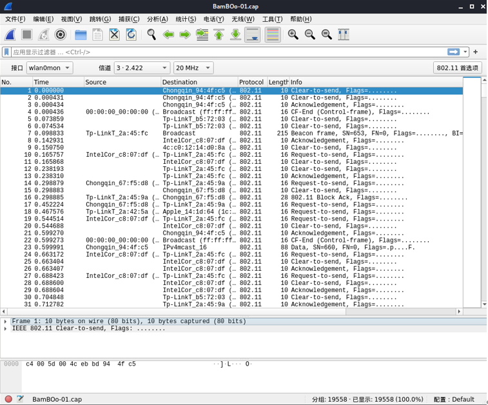The image size is (488, 405).
Task: Apply display filter arrow button
Action: [x=453, y=52]
